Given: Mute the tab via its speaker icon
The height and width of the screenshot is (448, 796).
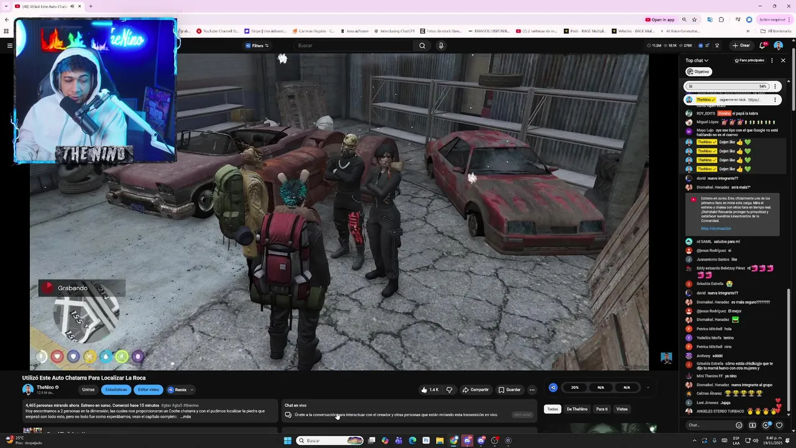Looking at the screenshot, I should [72, 6].
